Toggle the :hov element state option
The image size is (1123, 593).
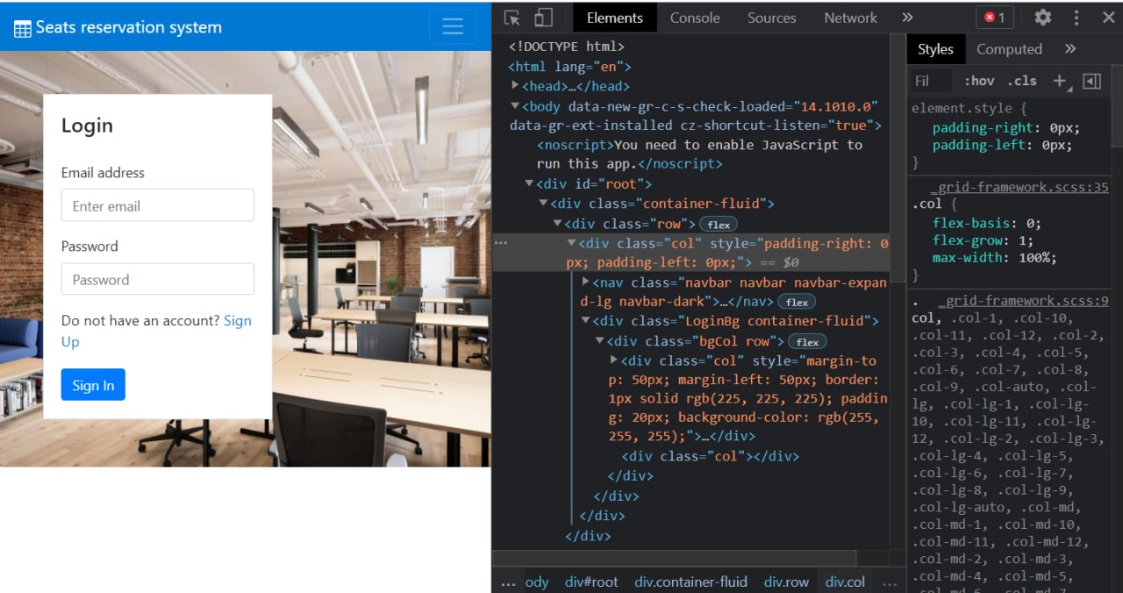click(x=979, y=81)
